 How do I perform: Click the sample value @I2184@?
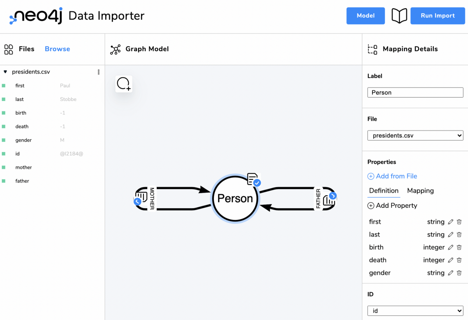[71, 154]
